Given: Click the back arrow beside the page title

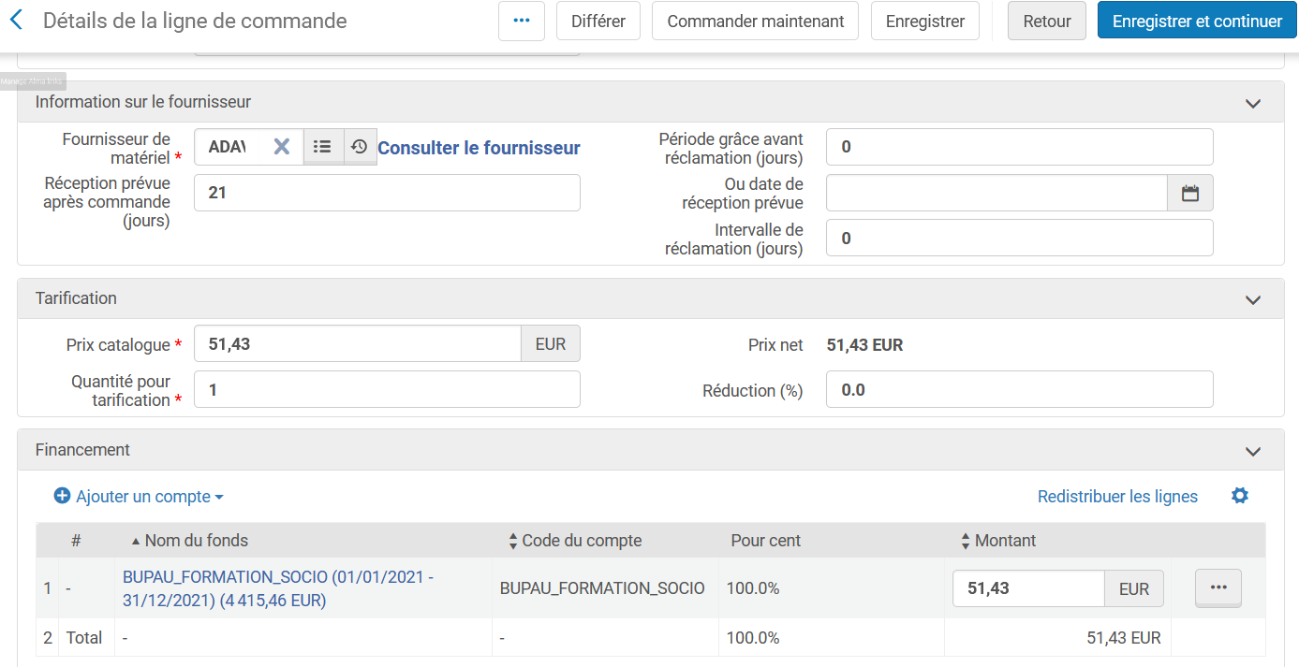Looking at the screenshot, I should coord(16,21).
